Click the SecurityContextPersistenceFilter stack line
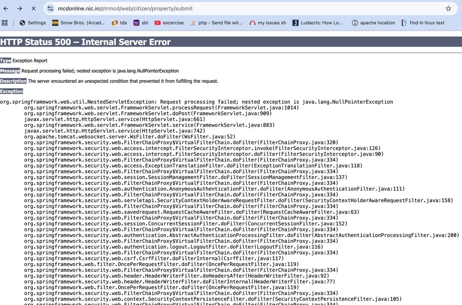Image resolution: width=462 pixels, height=305 pixels. pyautogui.click(x=213, y=299)
